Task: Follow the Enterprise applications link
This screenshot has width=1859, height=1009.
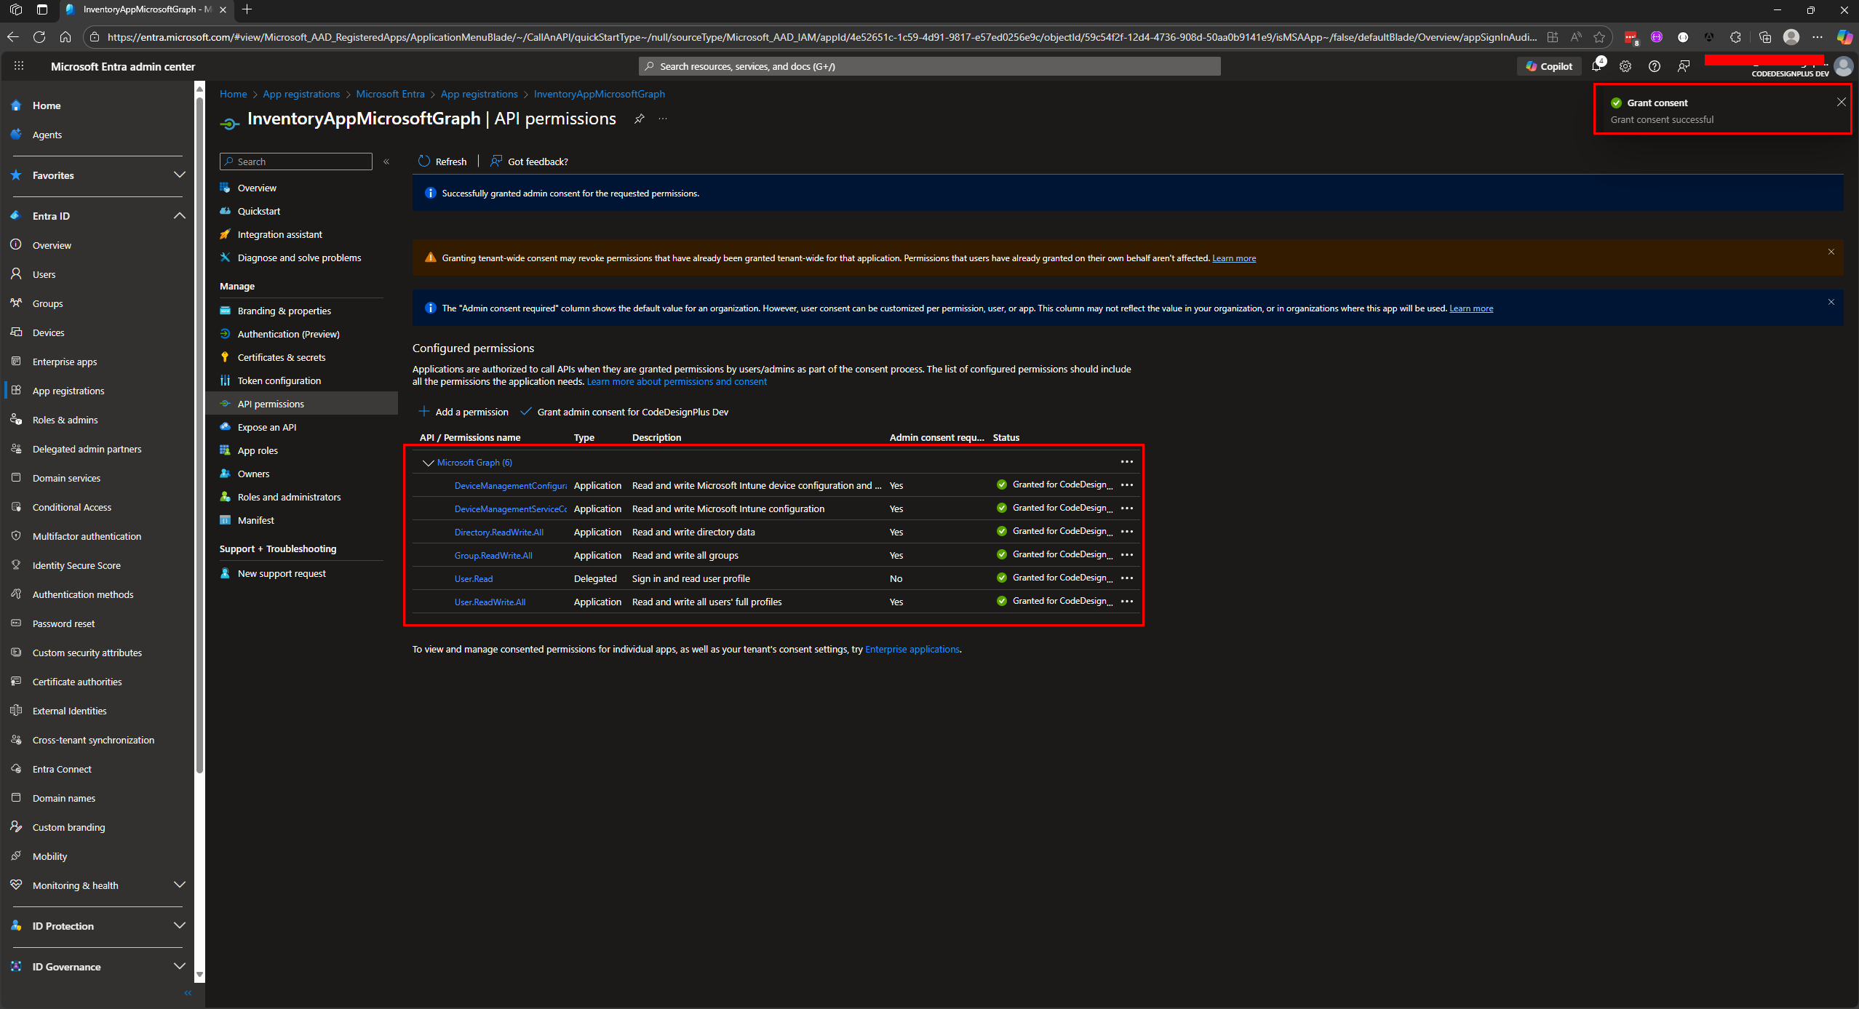Action: (912, 649)
